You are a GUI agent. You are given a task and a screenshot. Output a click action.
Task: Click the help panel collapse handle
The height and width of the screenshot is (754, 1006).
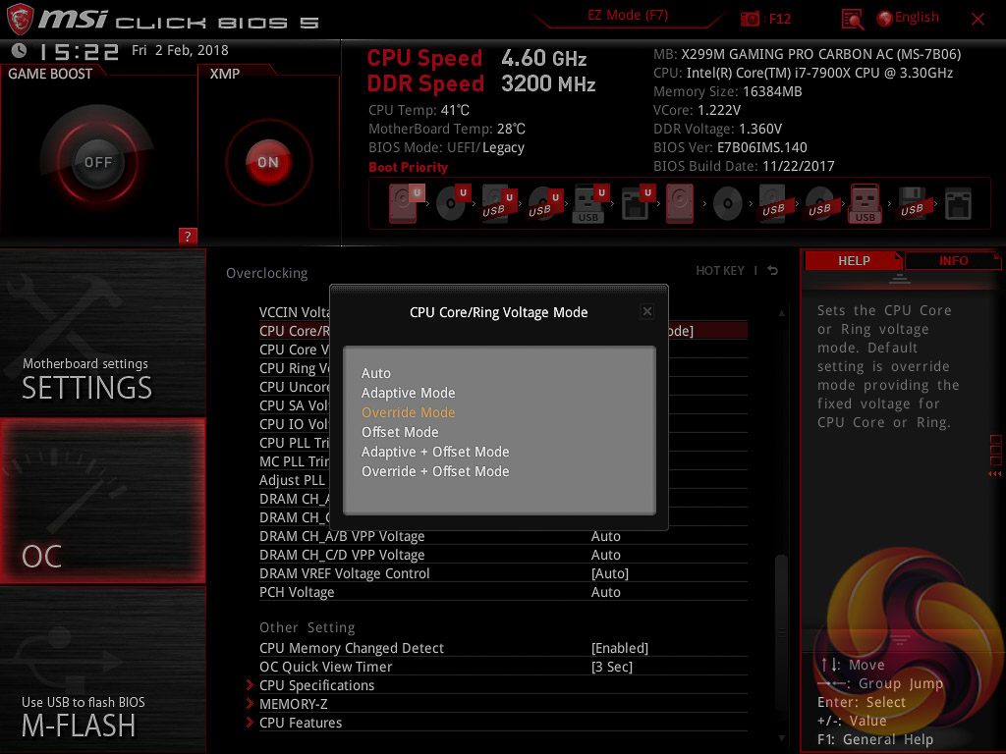pyautogui.click(x=900, y=278)
